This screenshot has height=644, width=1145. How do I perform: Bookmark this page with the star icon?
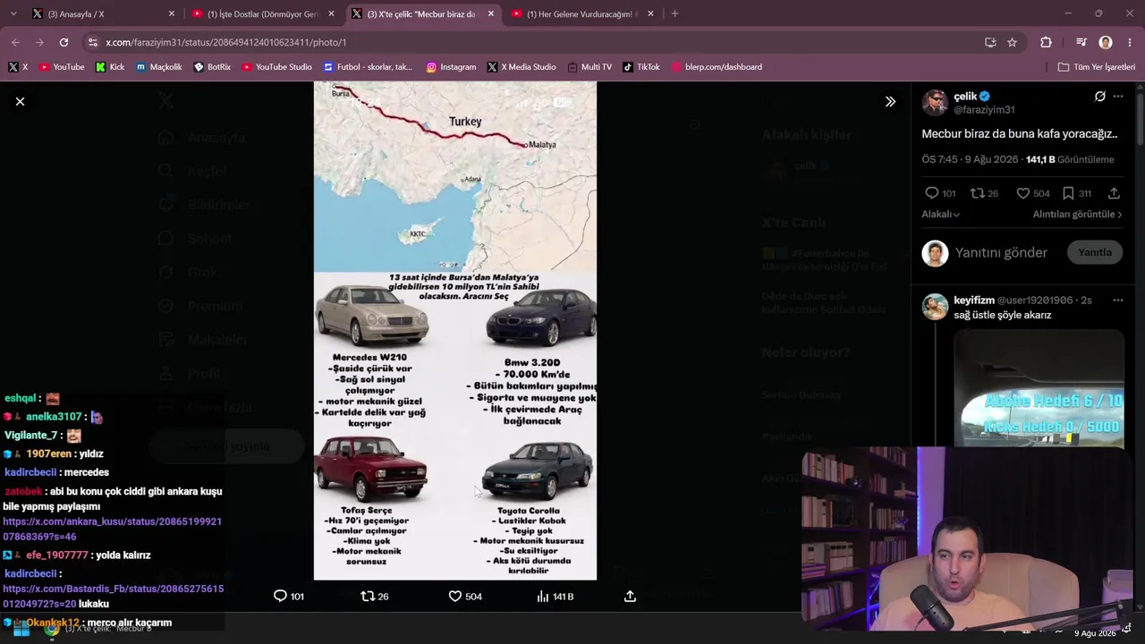(x=1012, y=42)
